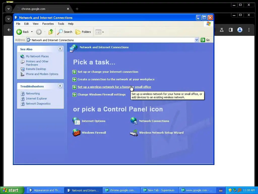
Task: Select Change Windows Firewall settings task
Action: [x=102, y=94]
